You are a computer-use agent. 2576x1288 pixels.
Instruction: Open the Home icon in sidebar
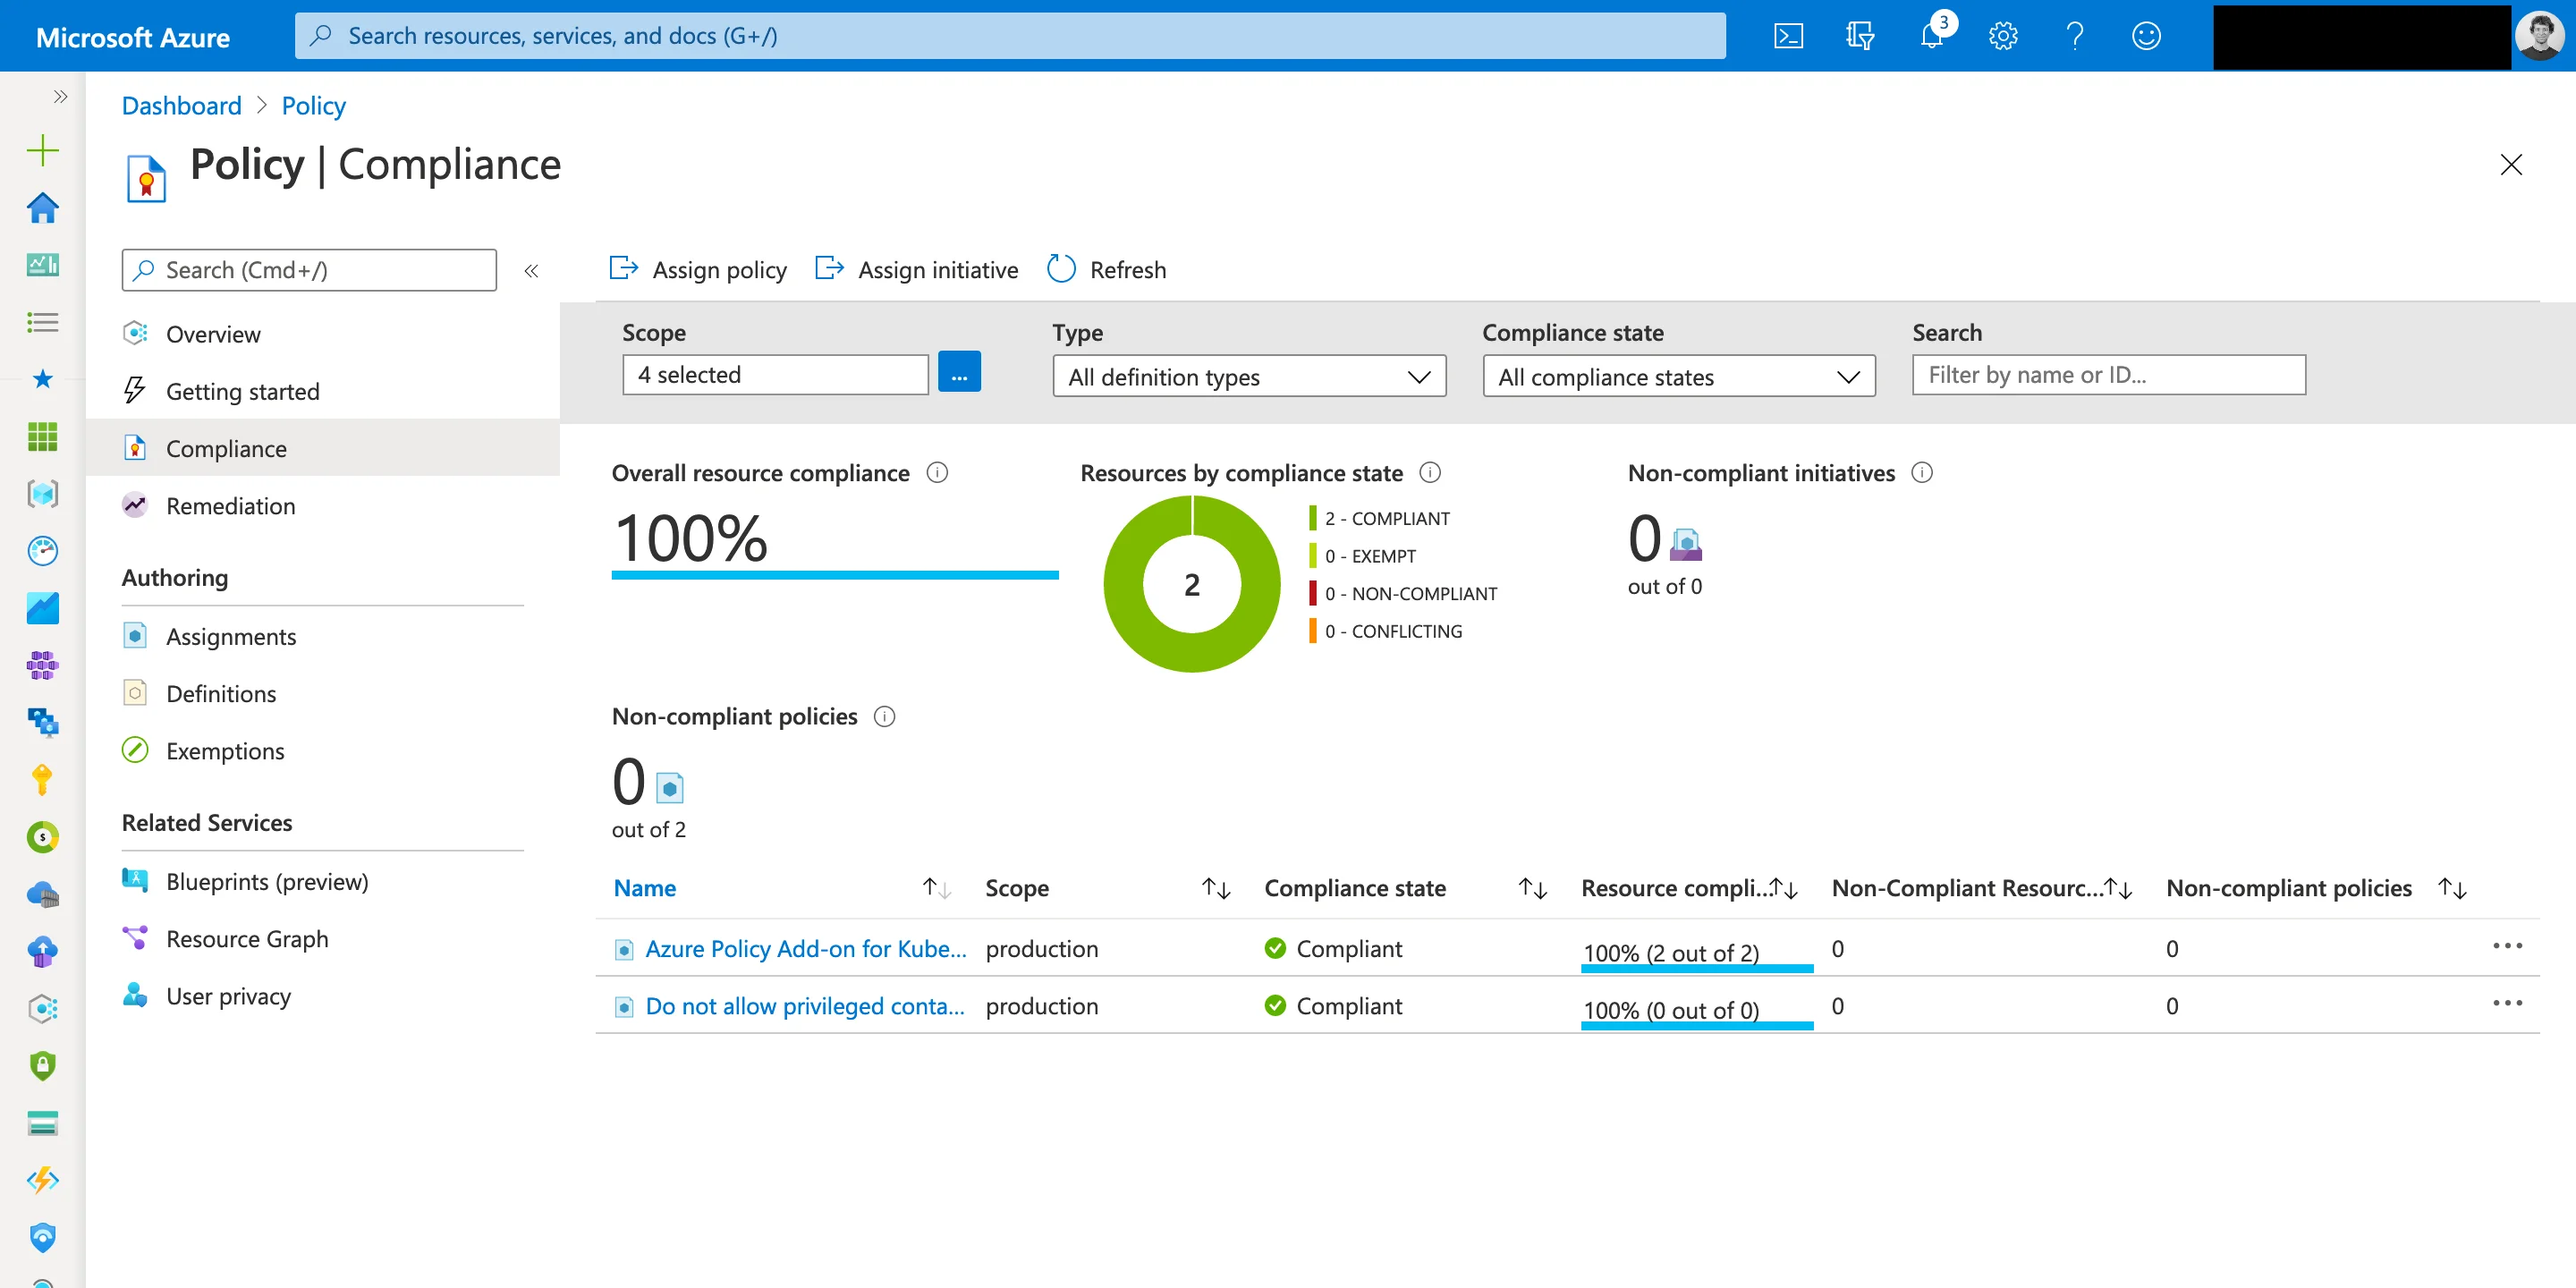tap(42, 208)
